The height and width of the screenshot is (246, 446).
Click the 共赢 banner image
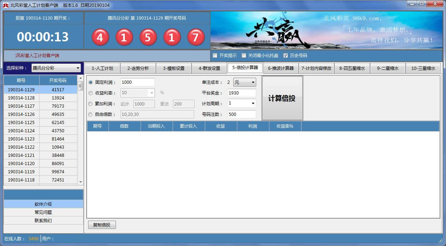[326, 30]
